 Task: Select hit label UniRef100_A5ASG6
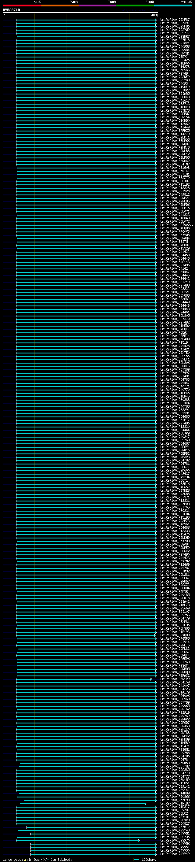[175, 70]
